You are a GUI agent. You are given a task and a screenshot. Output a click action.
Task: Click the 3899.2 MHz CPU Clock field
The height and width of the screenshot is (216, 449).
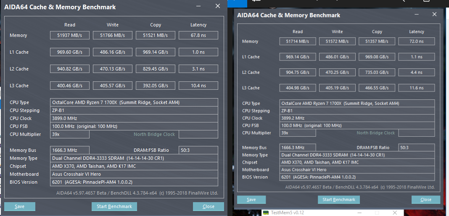[x=357, y=118]
